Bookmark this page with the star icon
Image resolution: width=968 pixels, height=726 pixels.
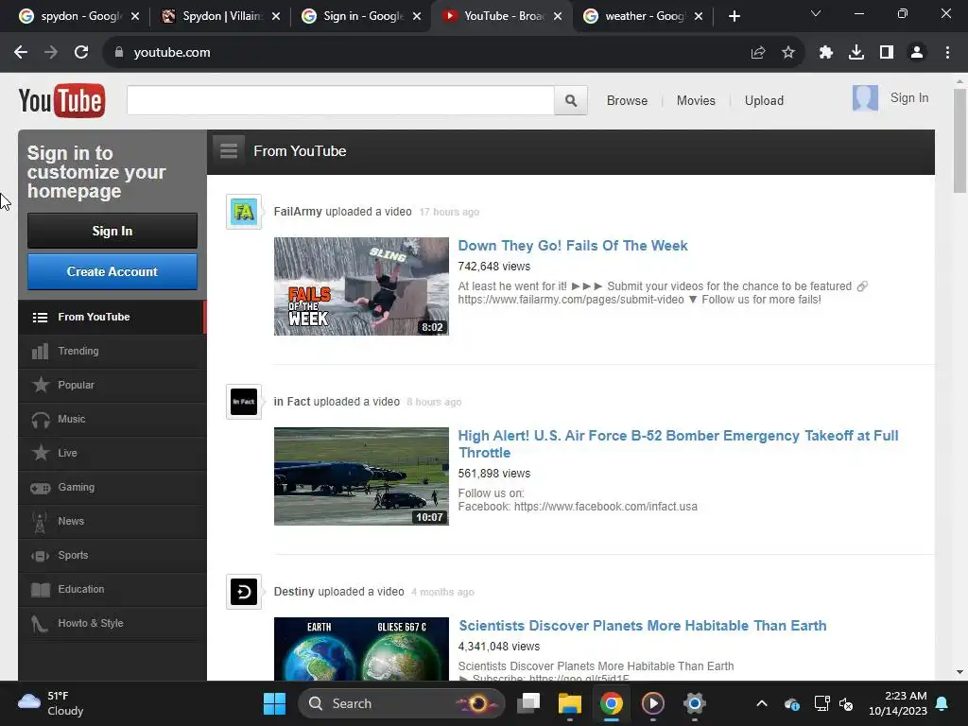click(788, 53)
